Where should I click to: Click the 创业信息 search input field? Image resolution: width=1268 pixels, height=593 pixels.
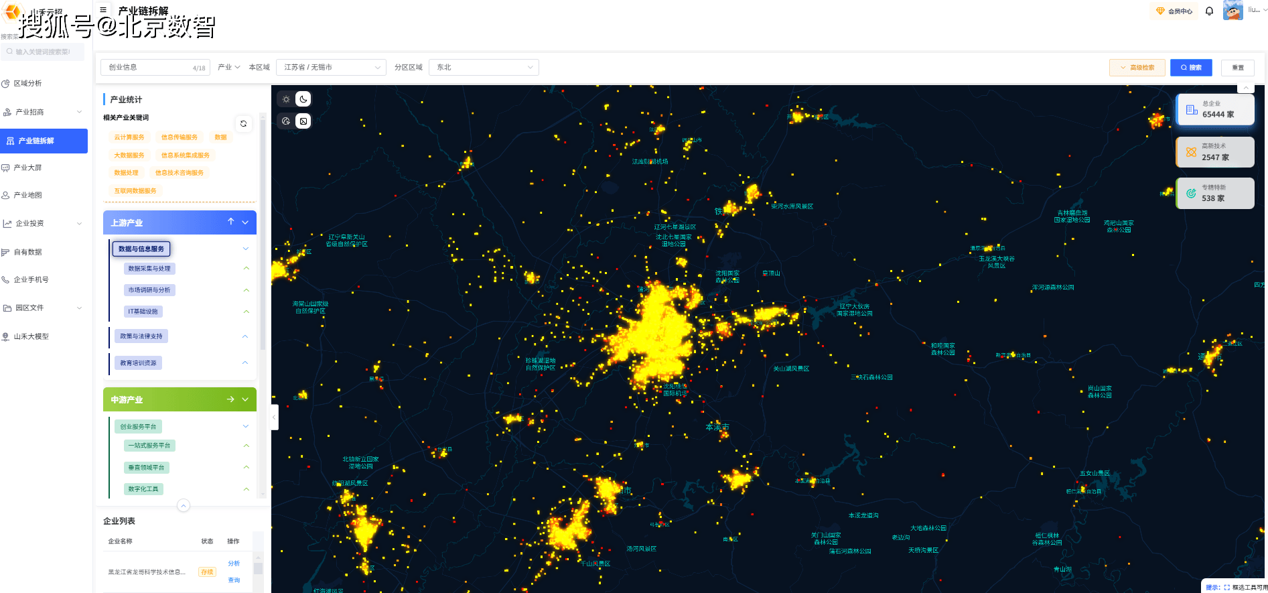click(149, 68)
